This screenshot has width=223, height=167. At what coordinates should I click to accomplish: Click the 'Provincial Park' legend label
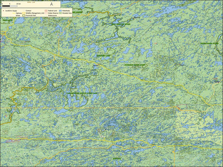31,15
